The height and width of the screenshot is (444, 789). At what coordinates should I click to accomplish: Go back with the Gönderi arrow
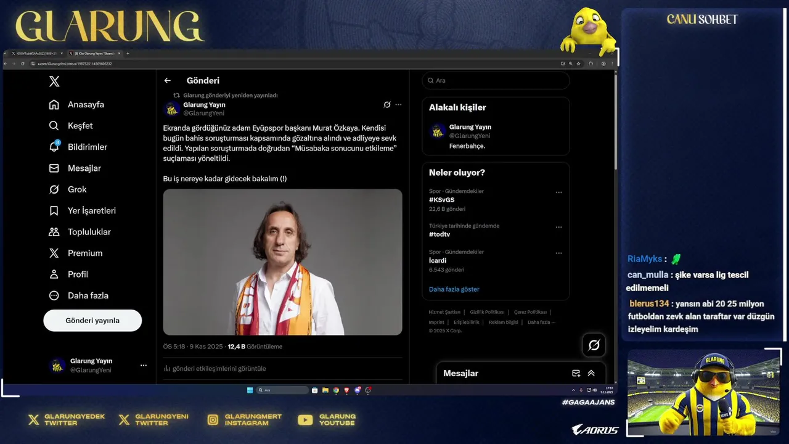click(x=168, y=81)
